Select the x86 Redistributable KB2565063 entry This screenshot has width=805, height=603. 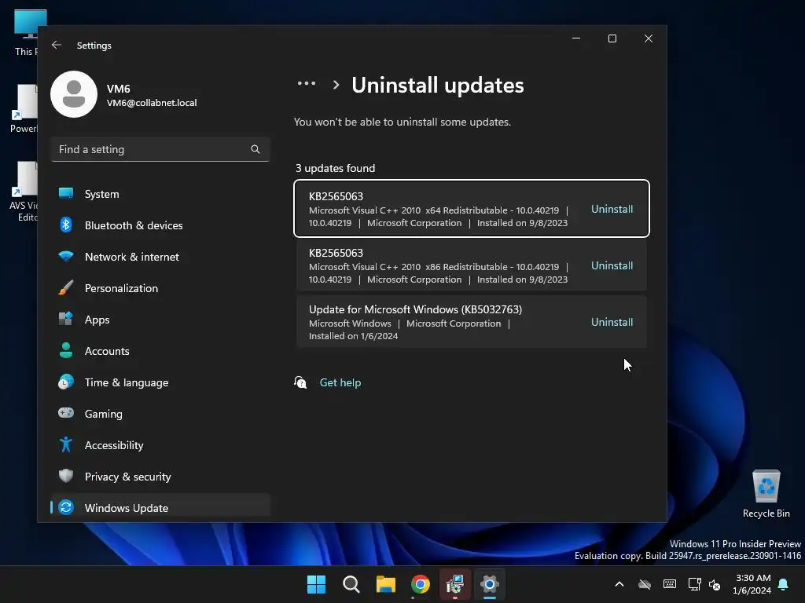(472, 265)
